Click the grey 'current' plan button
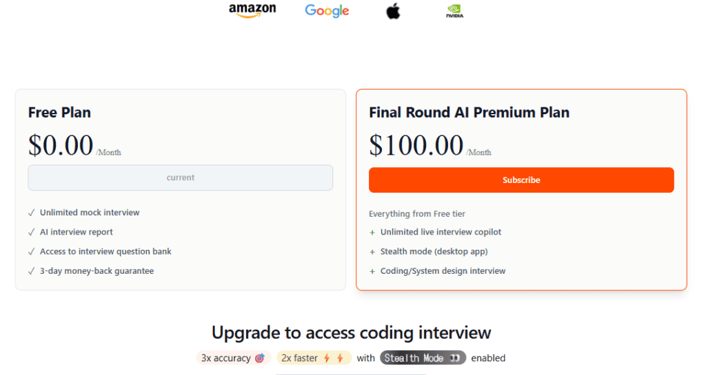Image resolution: width=706 pixels, height=375 pixels. point(180,178)
